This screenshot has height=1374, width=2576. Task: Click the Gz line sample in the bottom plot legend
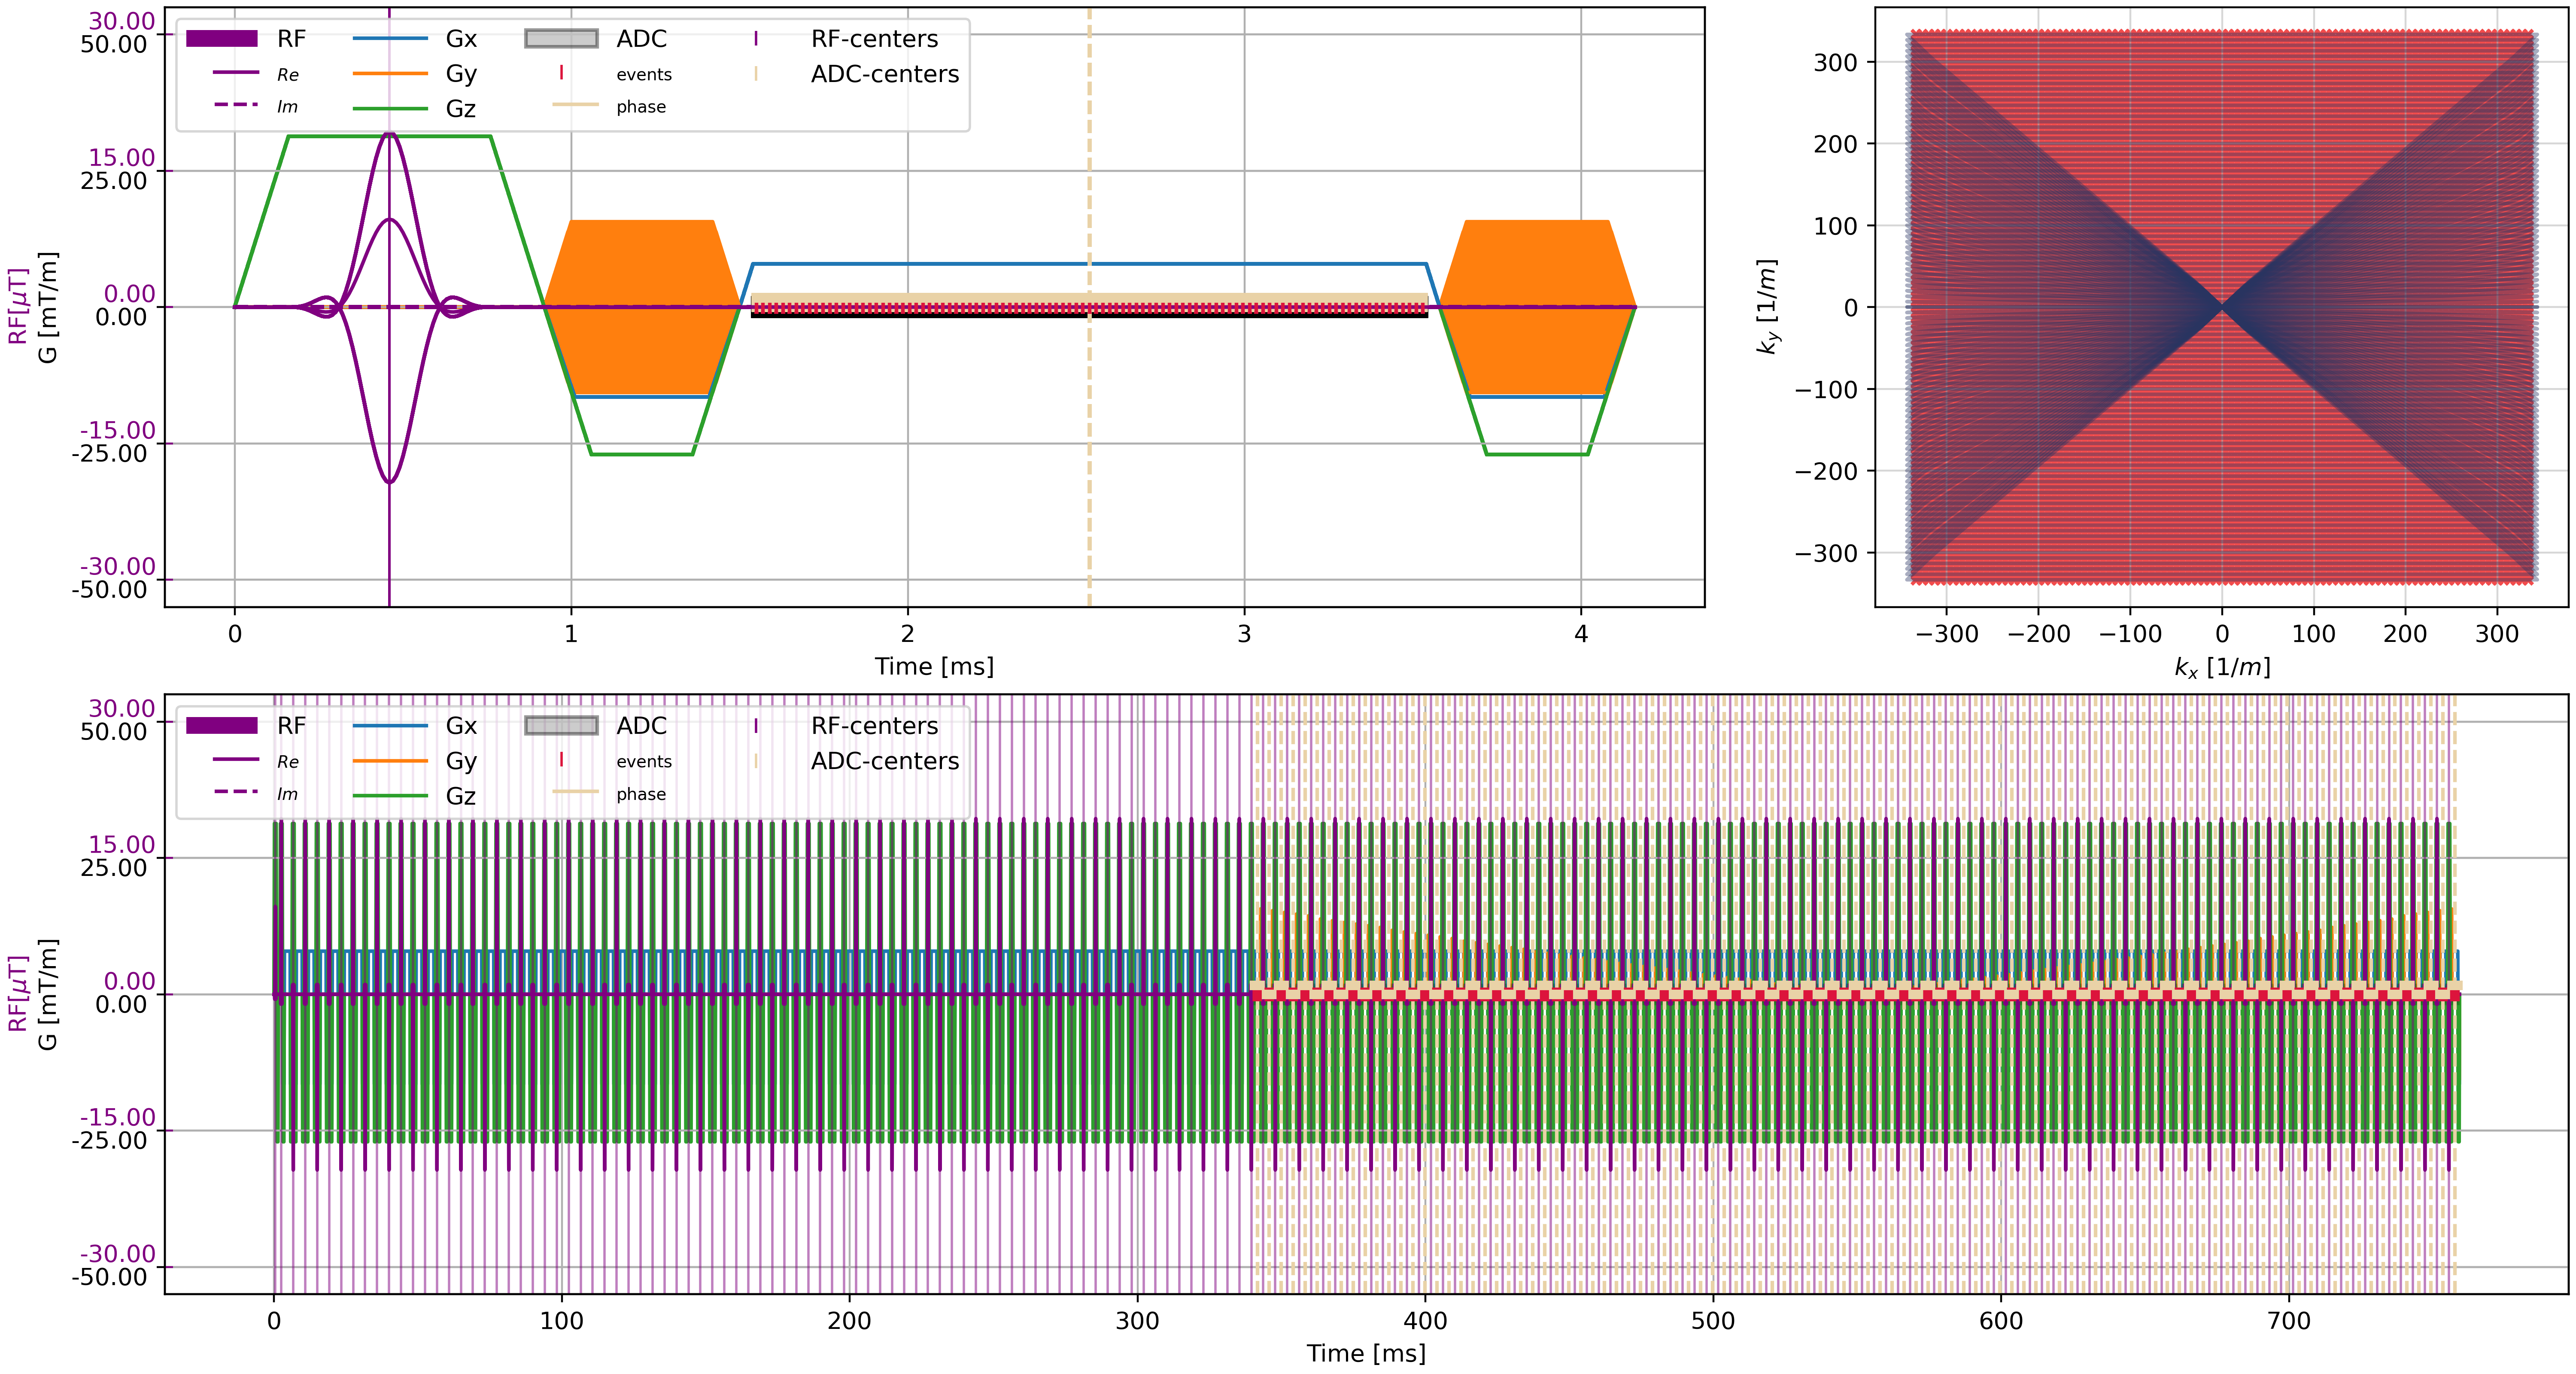[390, 795]
